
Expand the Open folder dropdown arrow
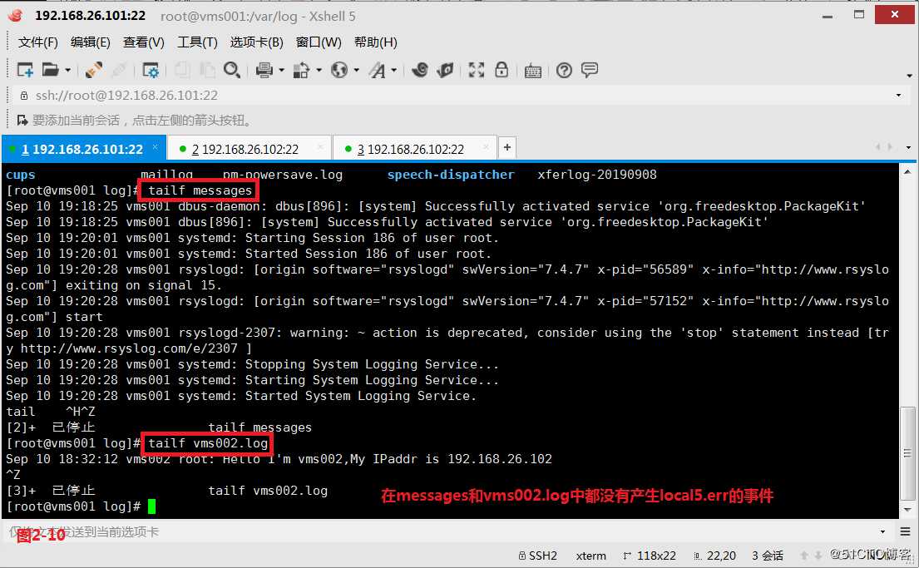(68, 71)
